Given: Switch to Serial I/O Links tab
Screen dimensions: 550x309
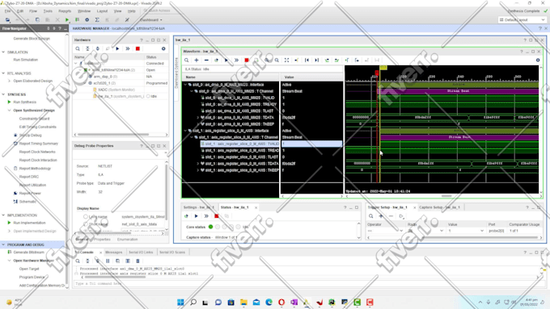Looking at the screenshot, I should point(141,253).
